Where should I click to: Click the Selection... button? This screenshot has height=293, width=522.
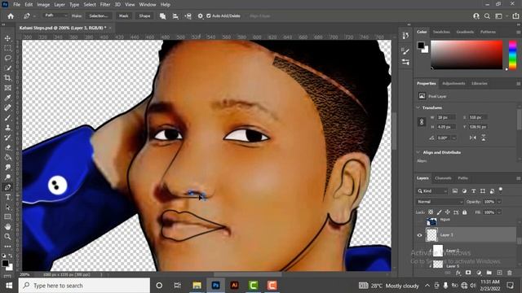[99, 16]
